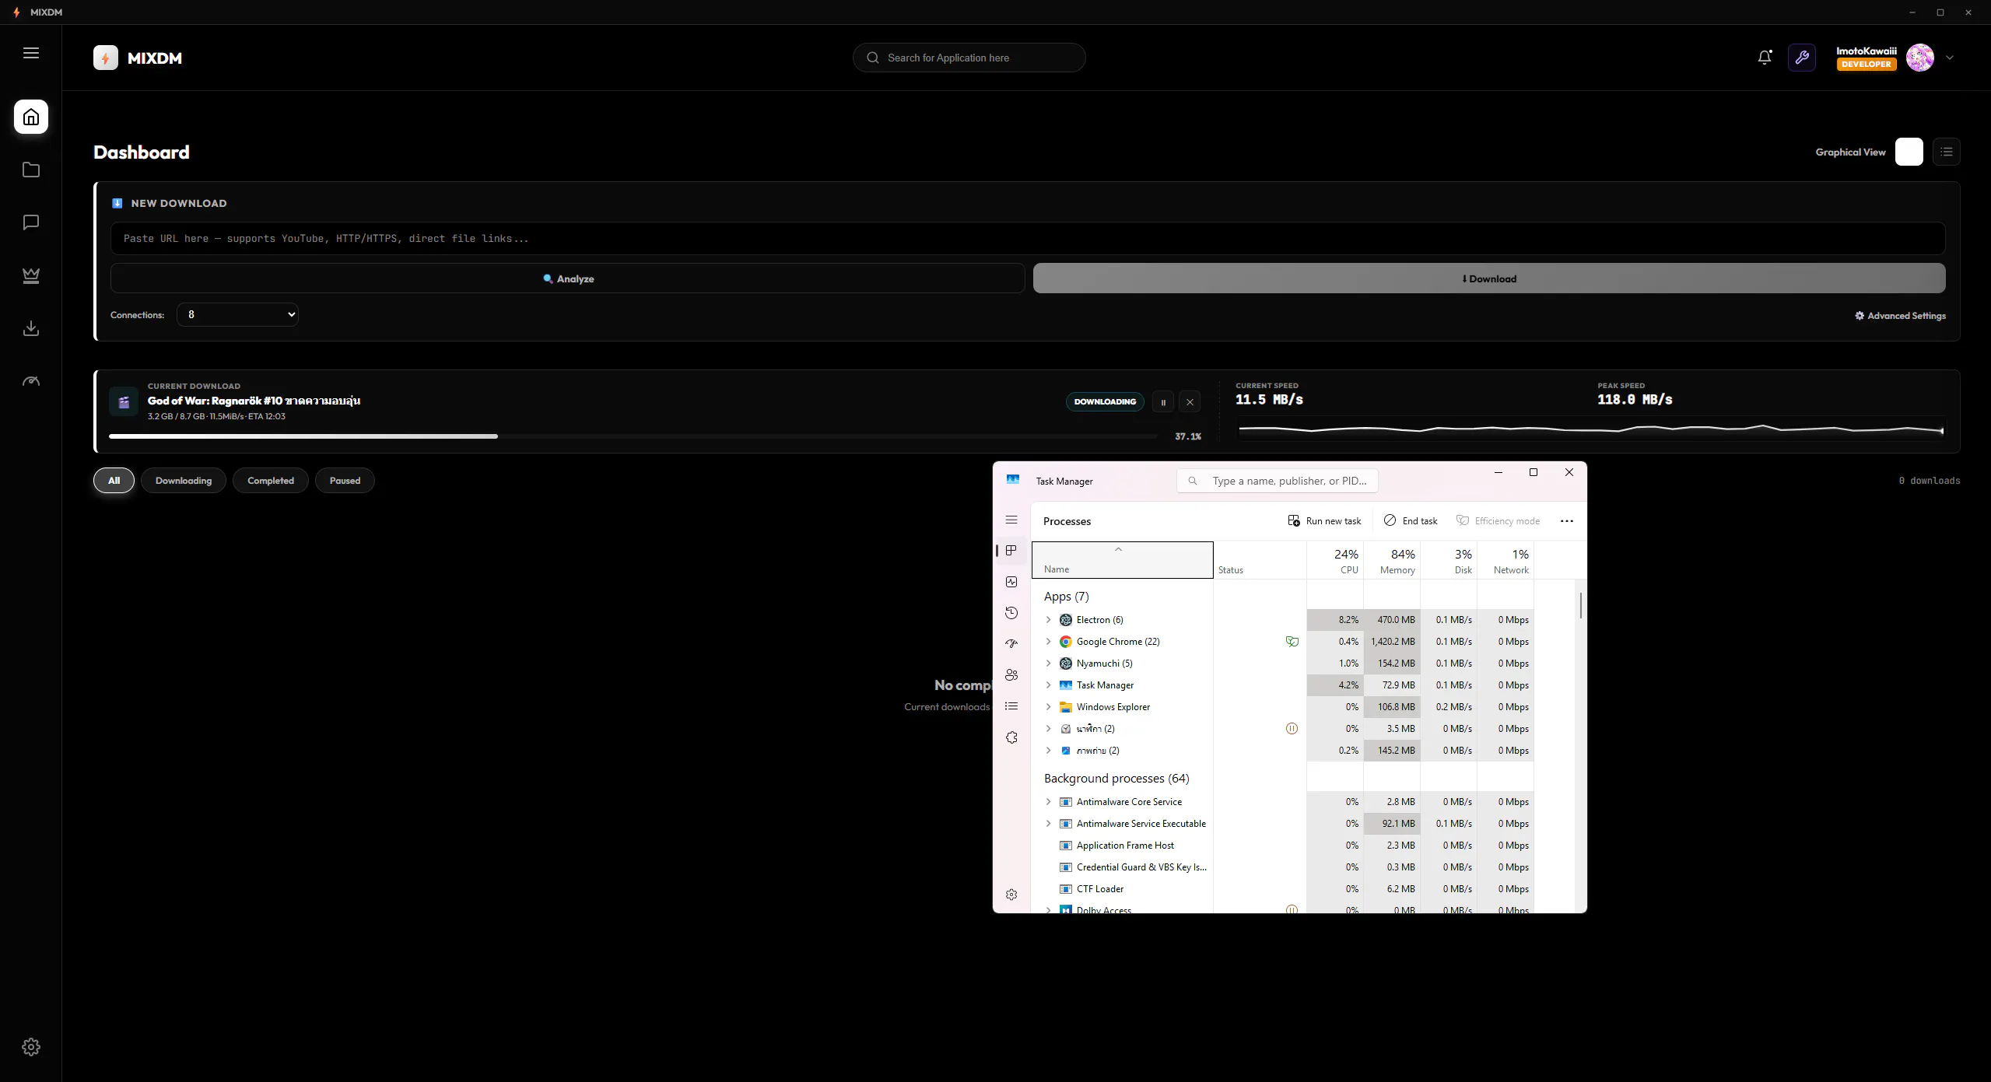Screen dimensions: 1991x1082
Task: Sort by Network column header
Action: pyautogui.click(x=1506, y=560)
